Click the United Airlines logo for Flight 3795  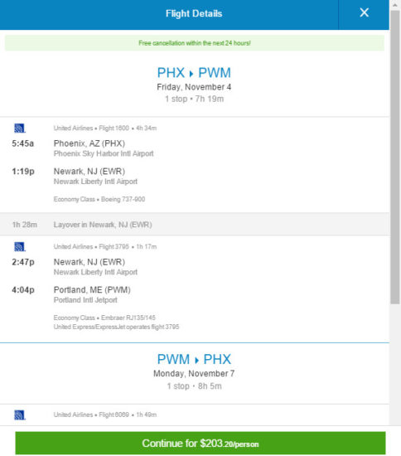click(x=20, y=246)
